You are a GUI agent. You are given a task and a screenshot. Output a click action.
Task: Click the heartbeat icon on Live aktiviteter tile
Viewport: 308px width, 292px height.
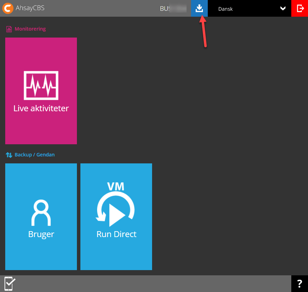(x=41, y=85)
